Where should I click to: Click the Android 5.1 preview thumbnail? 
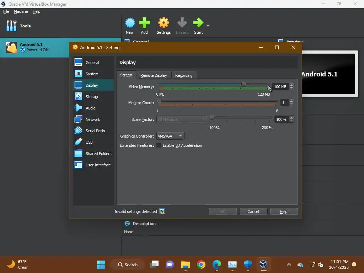click(328, 74)
